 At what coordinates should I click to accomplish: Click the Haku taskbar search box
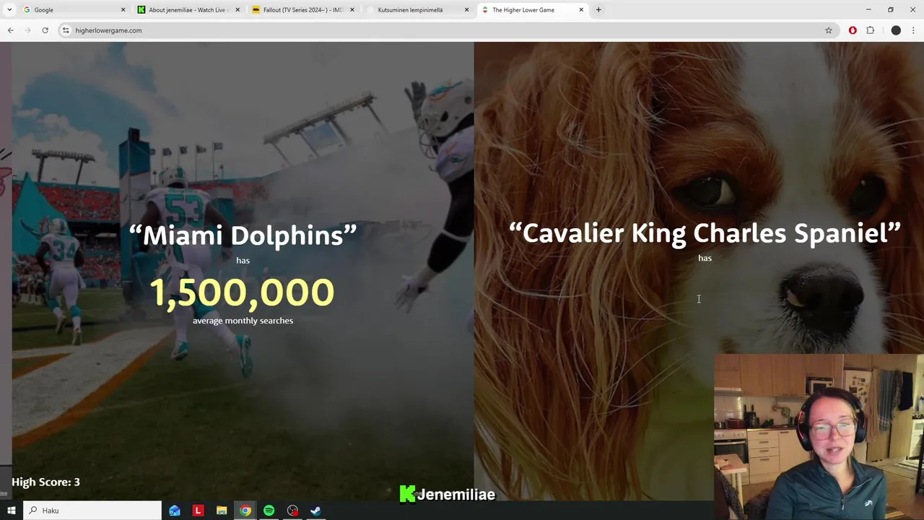[92, 511]
